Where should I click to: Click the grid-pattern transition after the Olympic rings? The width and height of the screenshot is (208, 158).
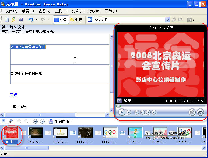click(x=123, y=133)
